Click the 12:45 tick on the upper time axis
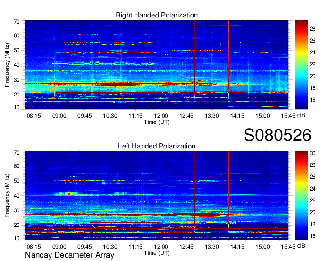The image size is (321, 261). click(186, 116)
